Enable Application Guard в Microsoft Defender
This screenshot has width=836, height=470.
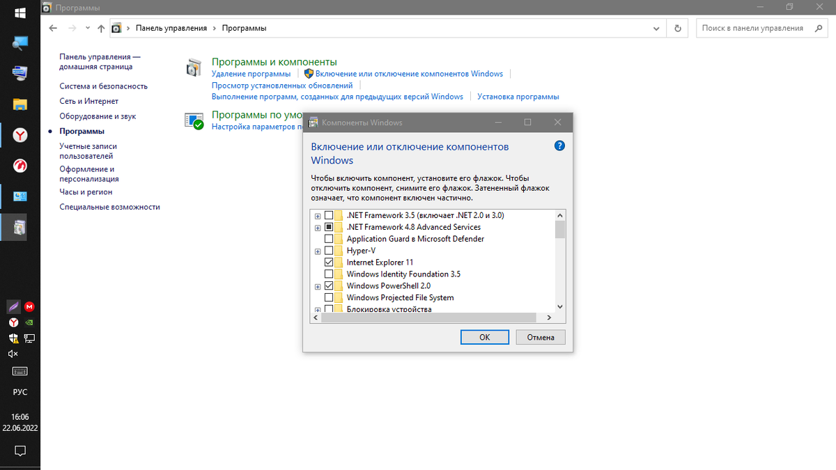(x=329, y=238)
